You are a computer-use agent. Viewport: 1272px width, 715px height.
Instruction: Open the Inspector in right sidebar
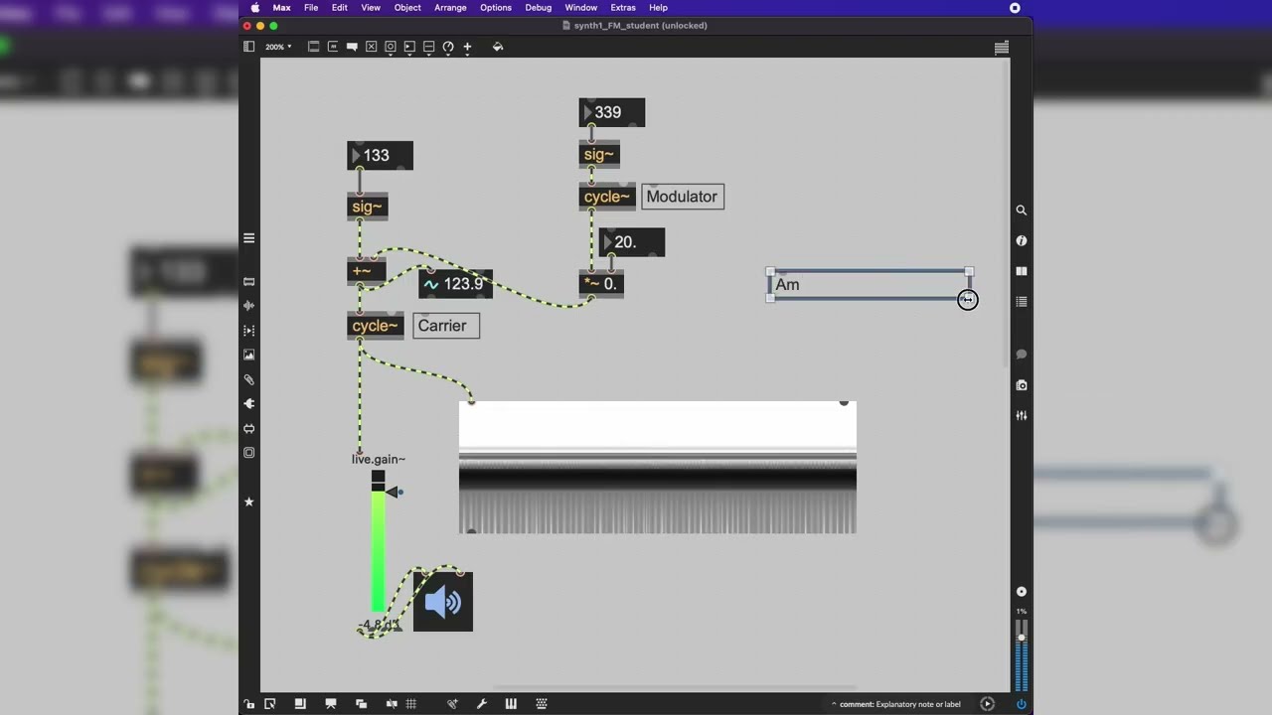click(1021, 240)
